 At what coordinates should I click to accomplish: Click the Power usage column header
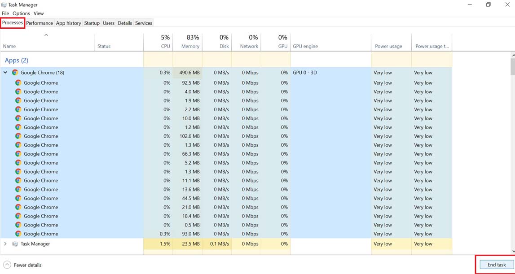tap(391, 42)
